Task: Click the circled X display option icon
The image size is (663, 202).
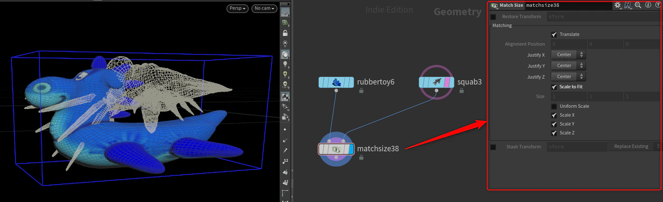Action: [x=285, y=43]
